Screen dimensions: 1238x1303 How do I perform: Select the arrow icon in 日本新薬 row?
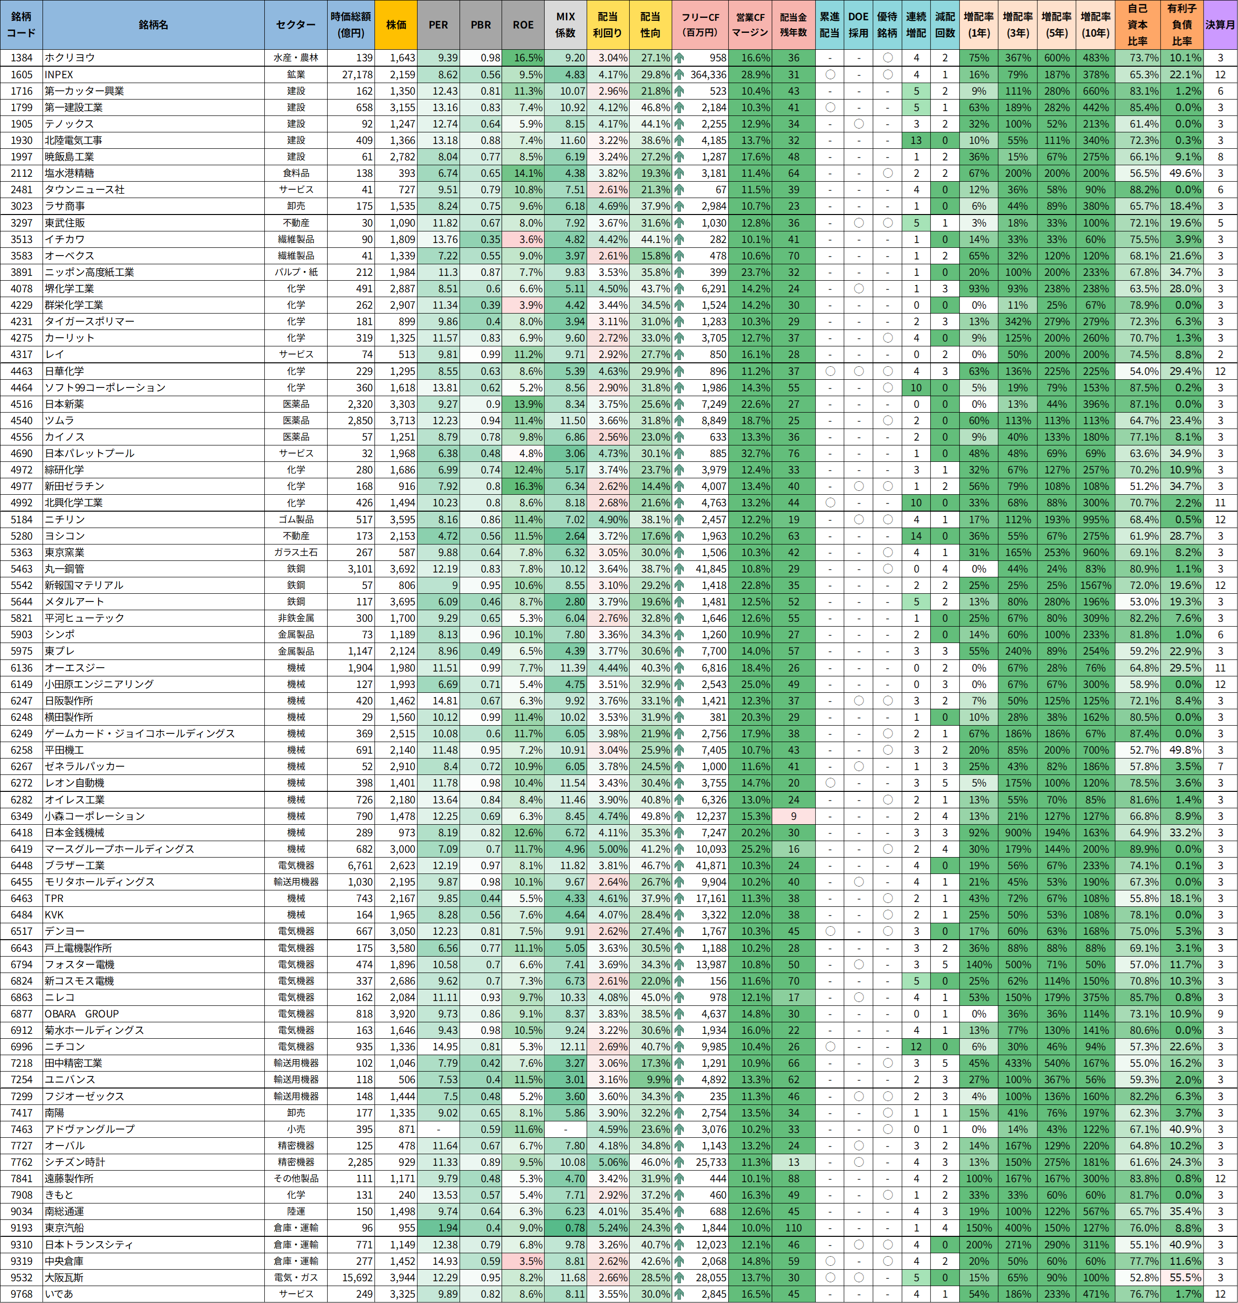(x=679, y=404)
